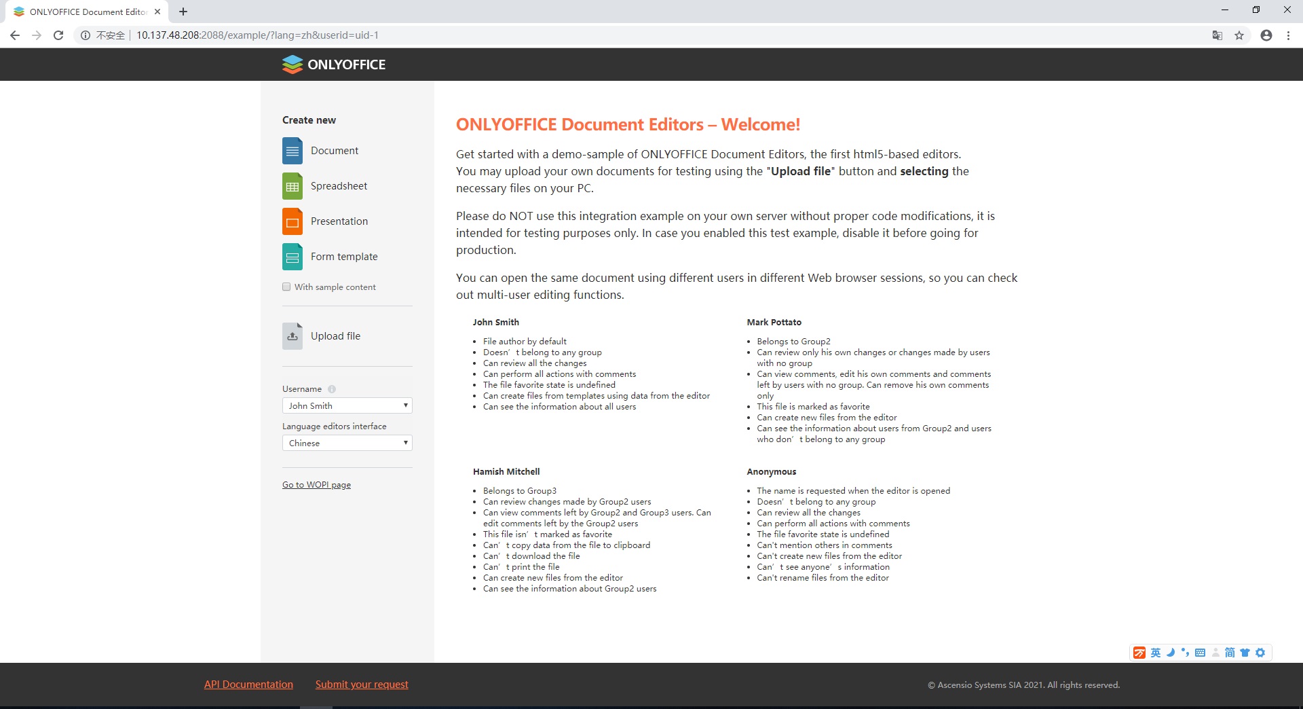The width and height of the screenshot is (1303, 709).
Task: Go forward in browser history
Action: (x=37, y=35)
